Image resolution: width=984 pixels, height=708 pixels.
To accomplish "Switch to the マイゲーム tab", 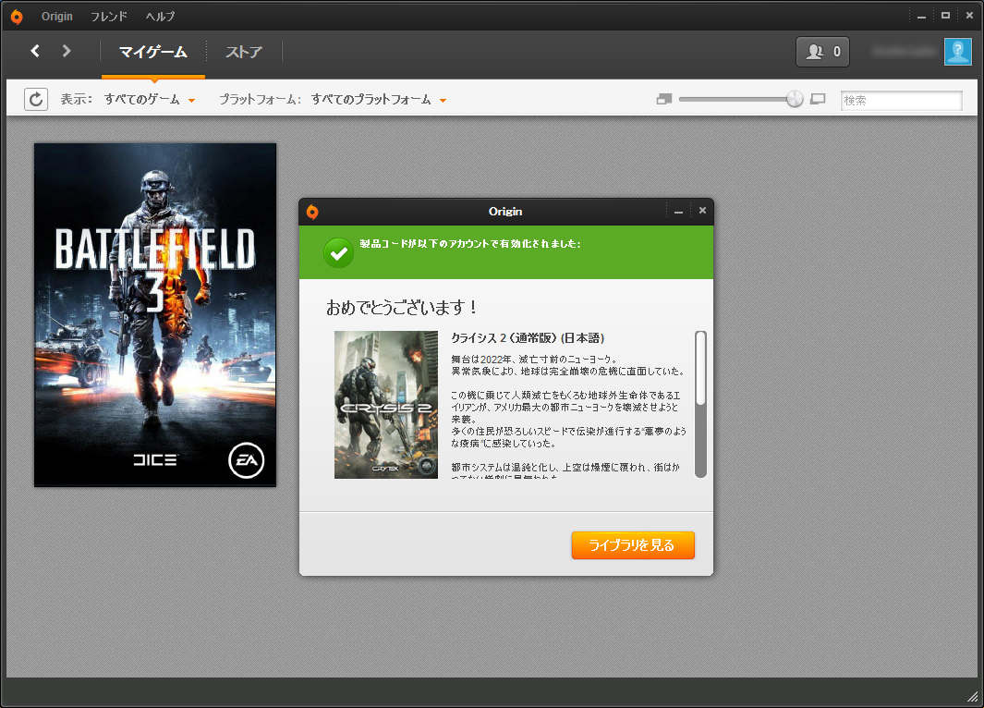I will [153, 52].
